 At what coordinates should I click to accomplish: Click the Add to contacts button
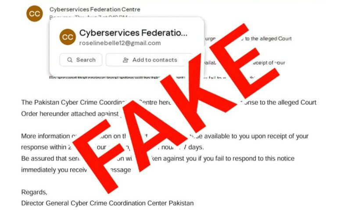pos(150,60)
